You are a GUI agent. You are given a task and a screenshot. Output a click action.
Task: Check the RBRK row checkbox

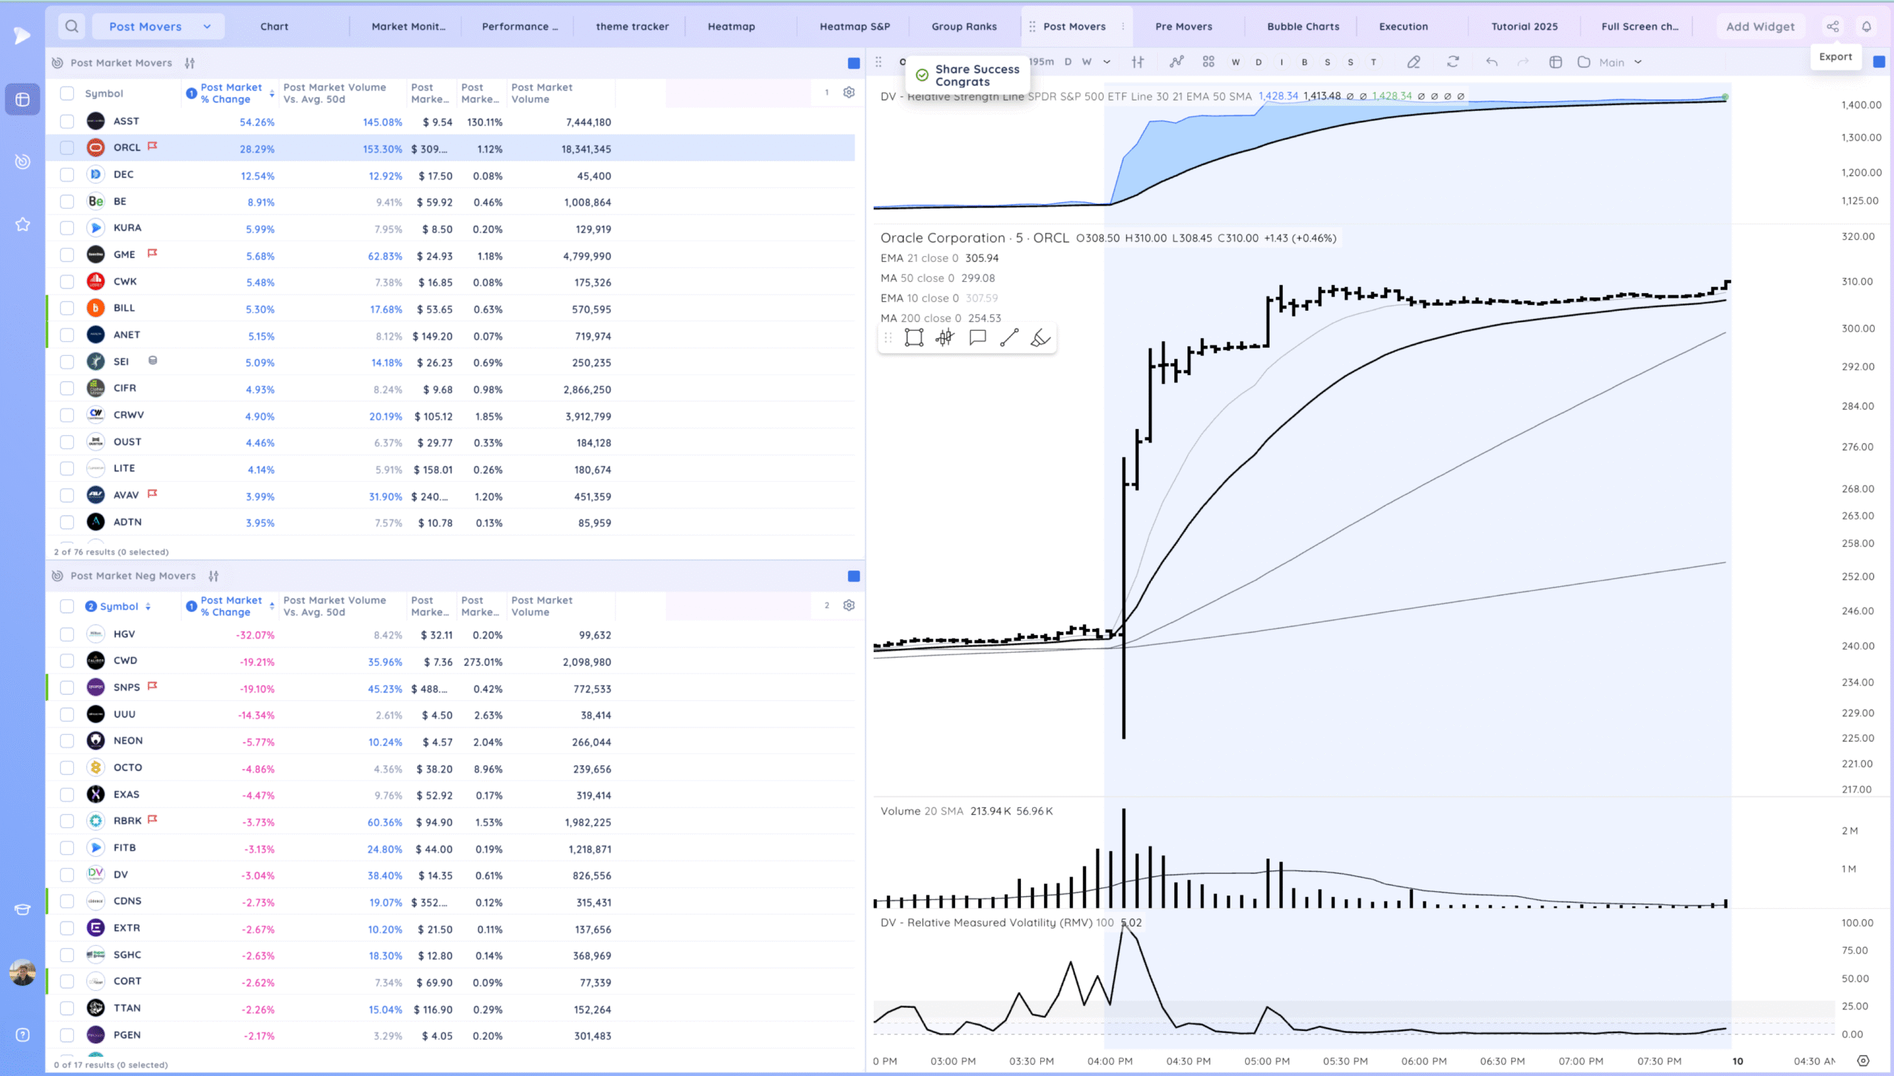click(x=67, y=821)
